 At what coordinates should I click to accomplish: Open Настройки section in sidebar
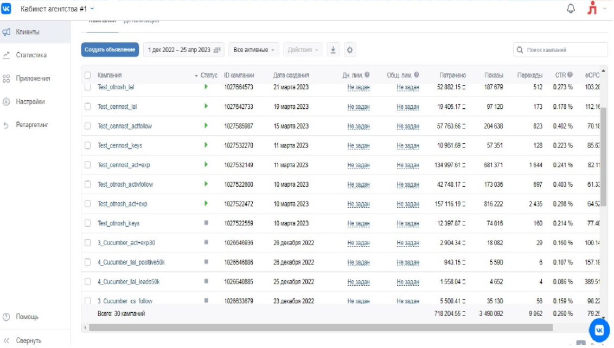coord(35,102)
